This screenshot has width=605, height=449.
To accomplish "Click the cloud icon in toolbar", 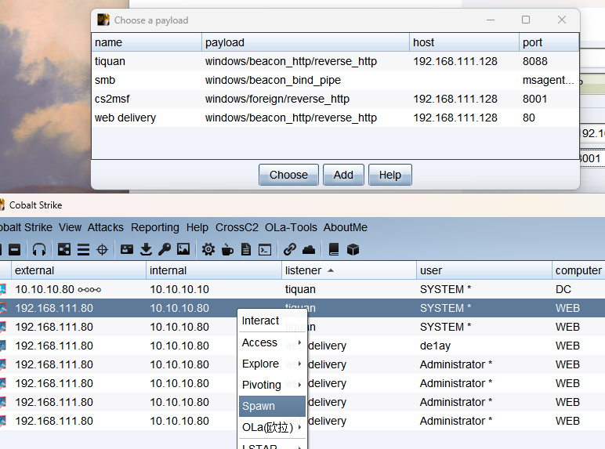I will (x=309, y=249).
